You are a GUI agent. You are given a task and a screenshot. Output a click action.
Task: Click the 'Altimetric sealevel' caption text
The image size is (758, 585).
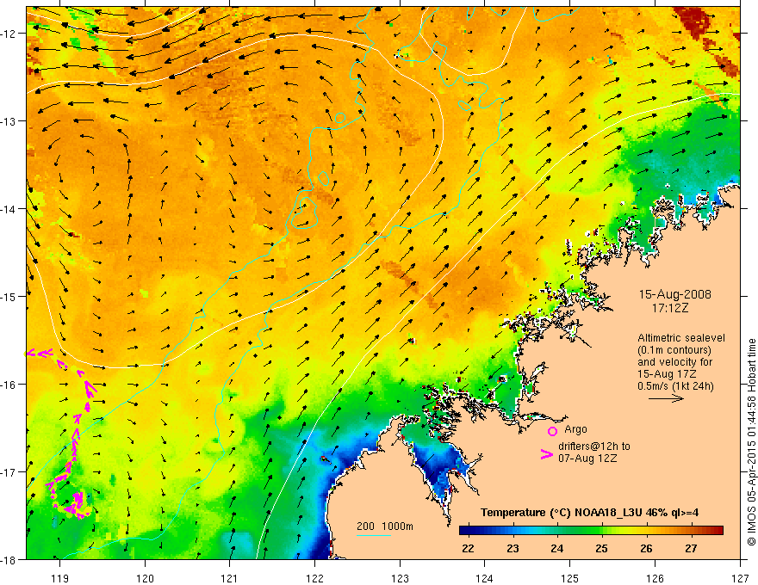(x=681, y=338)
